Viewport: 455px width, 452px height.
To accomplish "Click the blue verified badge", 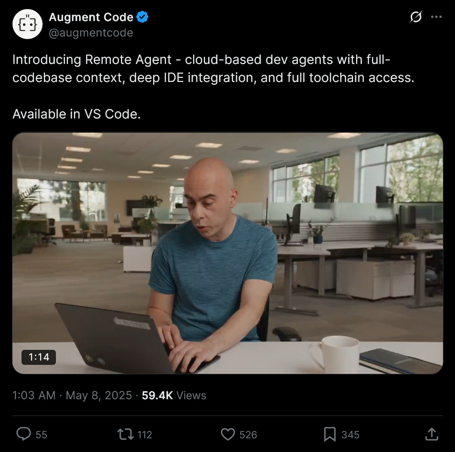I will 142,17.
